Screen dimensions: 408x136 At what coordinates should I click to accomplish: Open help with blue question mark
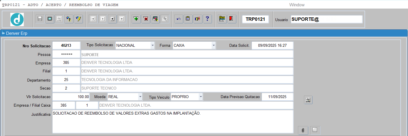click(x=207, y=19)
